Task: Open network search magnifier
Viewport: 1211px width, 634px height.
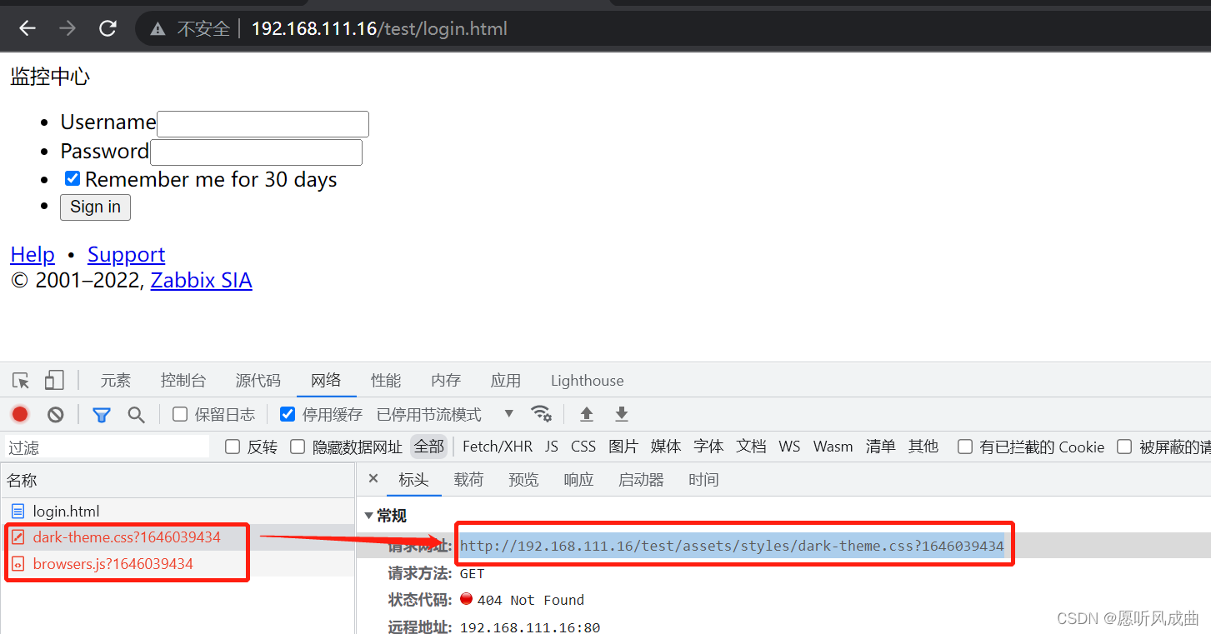Action: click(136, 414)
